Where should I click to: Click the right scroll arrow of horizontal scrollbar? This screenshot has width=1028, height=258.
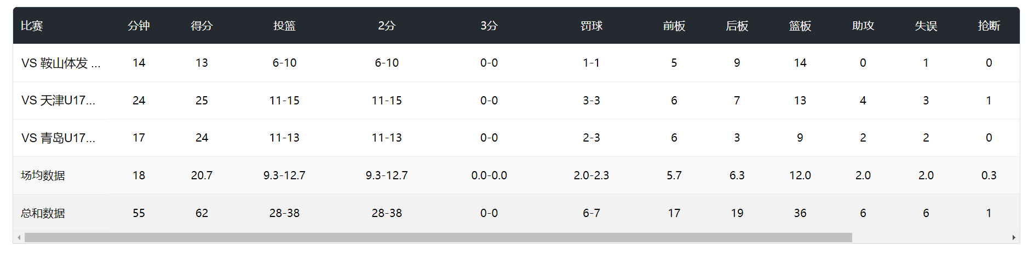(x=1014, y=238)
